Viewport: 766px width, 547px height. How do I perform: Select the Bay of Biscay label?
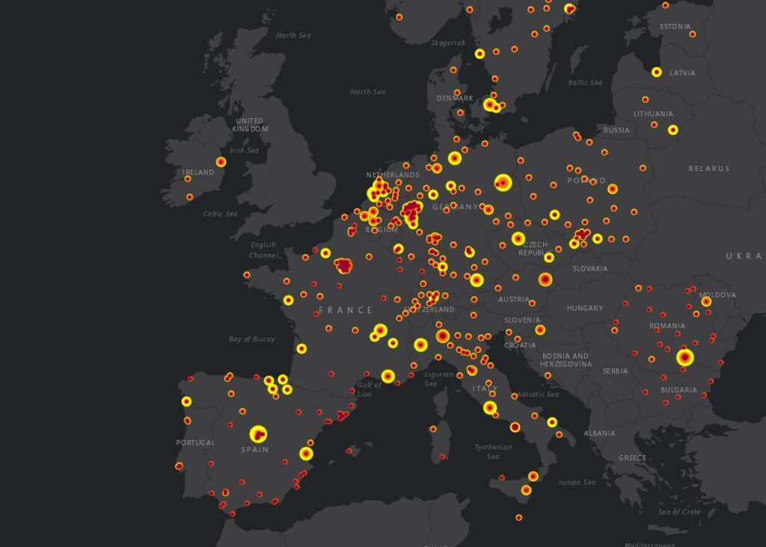click(251, 339)
